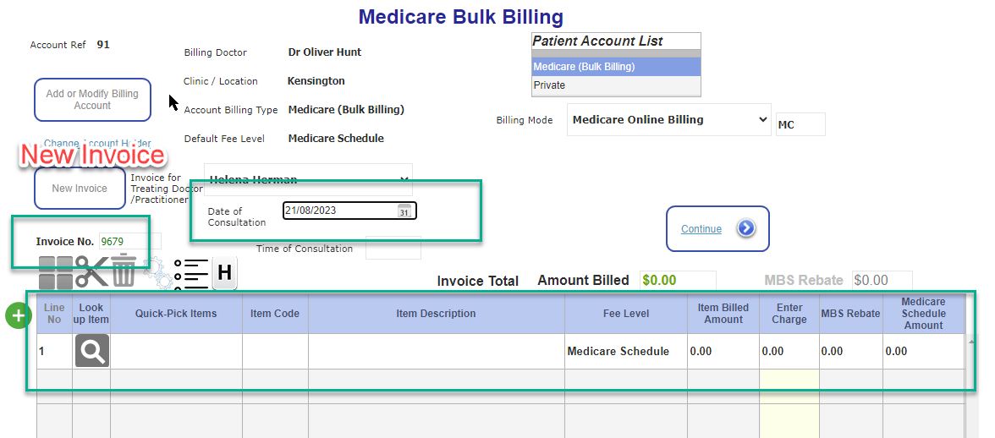This screenshot has height=438, width=995.
Task: Click the trash bin delete icon
Action: (x=124, y=270)
